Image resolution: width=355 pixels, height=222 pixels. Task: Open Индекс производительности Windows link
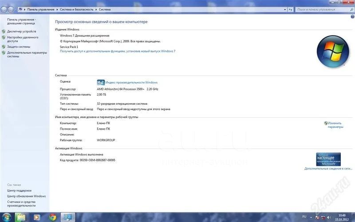point(131,83)
